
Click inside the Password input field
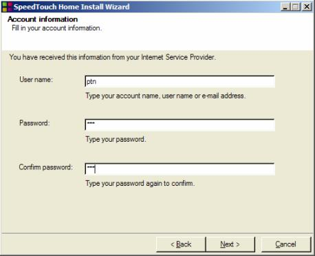[180, 125]
